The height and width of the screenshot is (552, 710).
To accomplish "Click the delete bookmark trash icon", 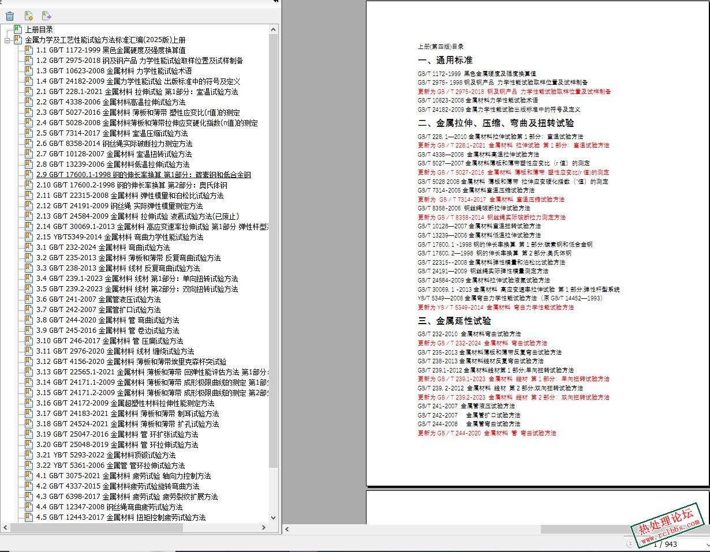I will point(10,16).
